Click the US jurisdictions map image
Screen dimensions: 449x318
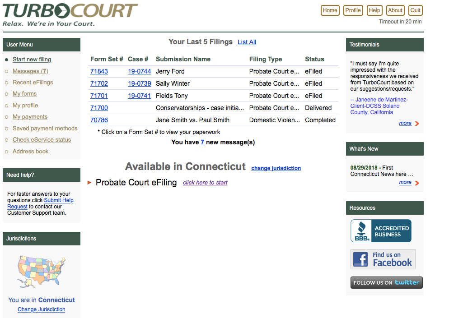[x=41, y=271]
